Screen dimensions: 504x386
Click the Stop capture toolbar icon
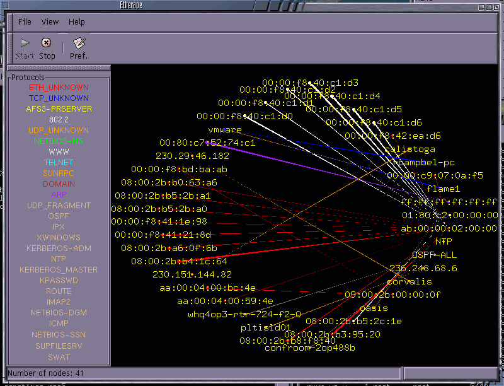click(x=46, y=43)
